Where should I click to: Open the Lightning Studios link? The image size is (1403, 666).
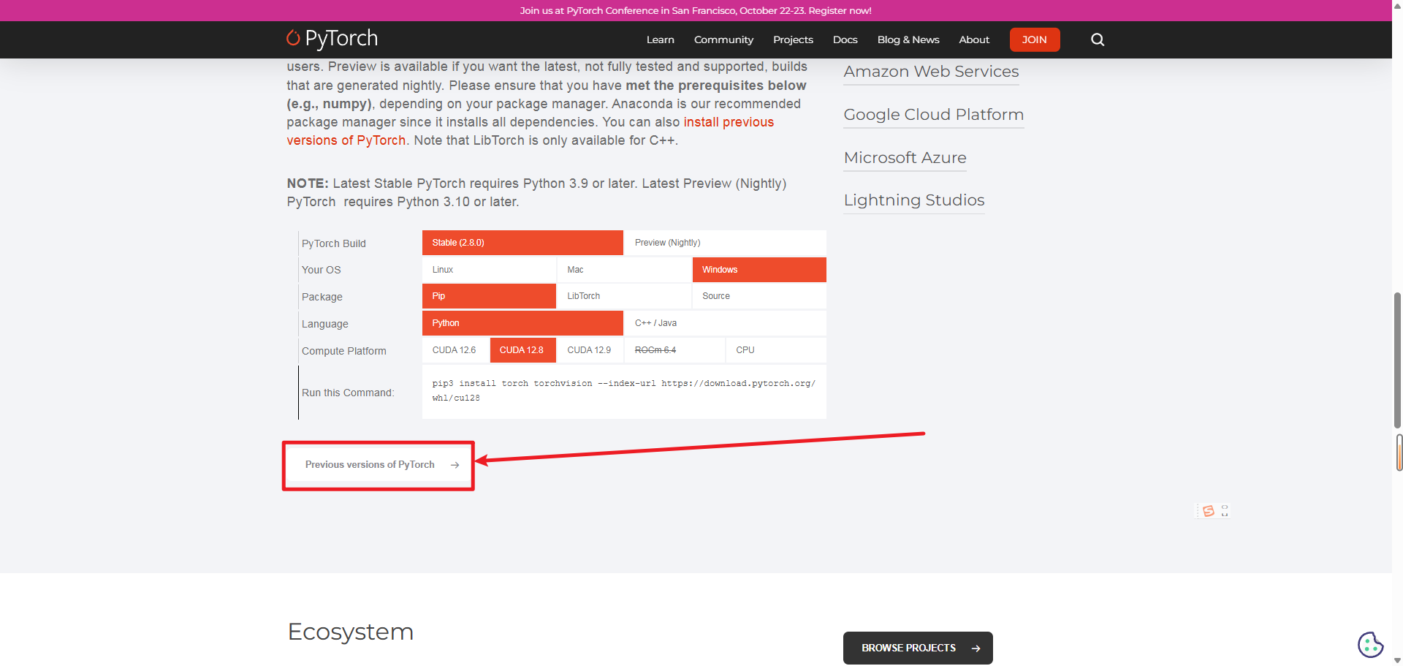click(x=914, y=200)
